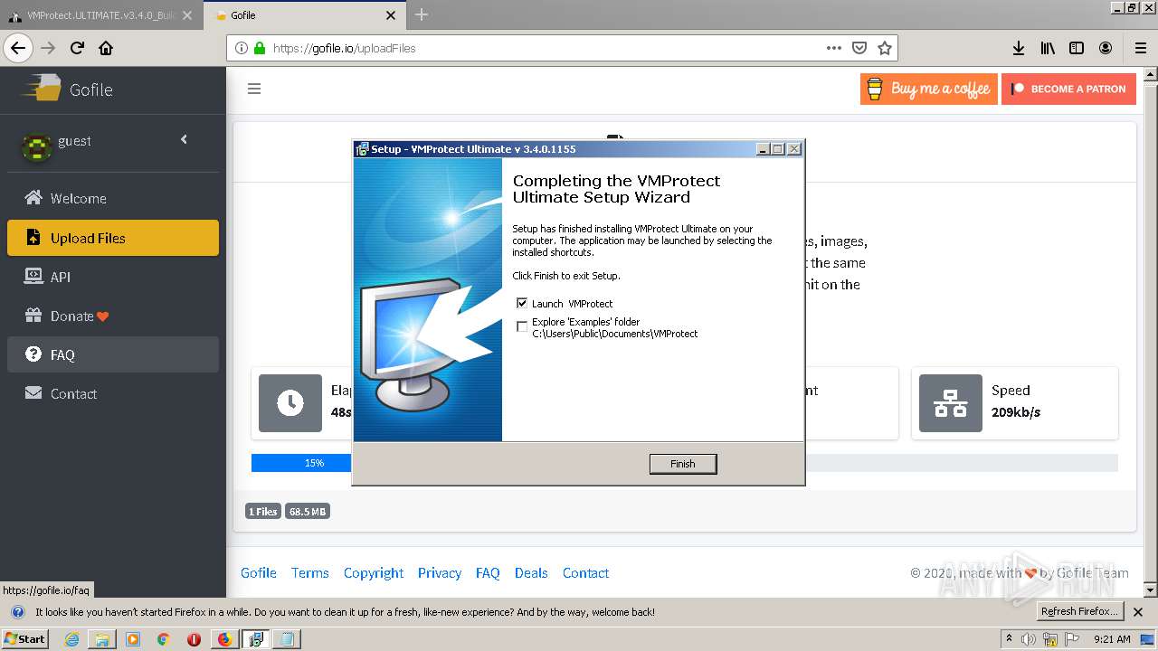1158x651 pixels.
Task: Click the 68.5 MB size badge
Action: point(308,512)
